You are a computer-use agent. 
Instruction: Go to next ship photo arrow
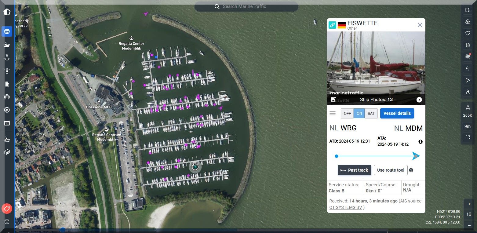click(419, 100)
